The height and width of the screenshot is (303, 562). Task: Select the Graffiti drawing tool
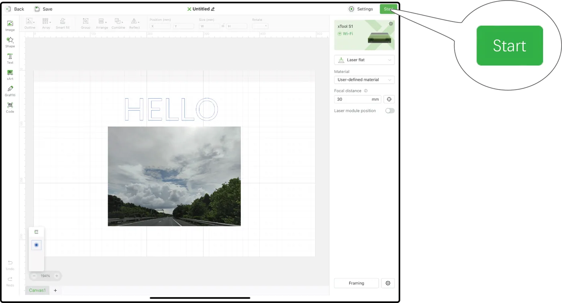pos(10,91)
